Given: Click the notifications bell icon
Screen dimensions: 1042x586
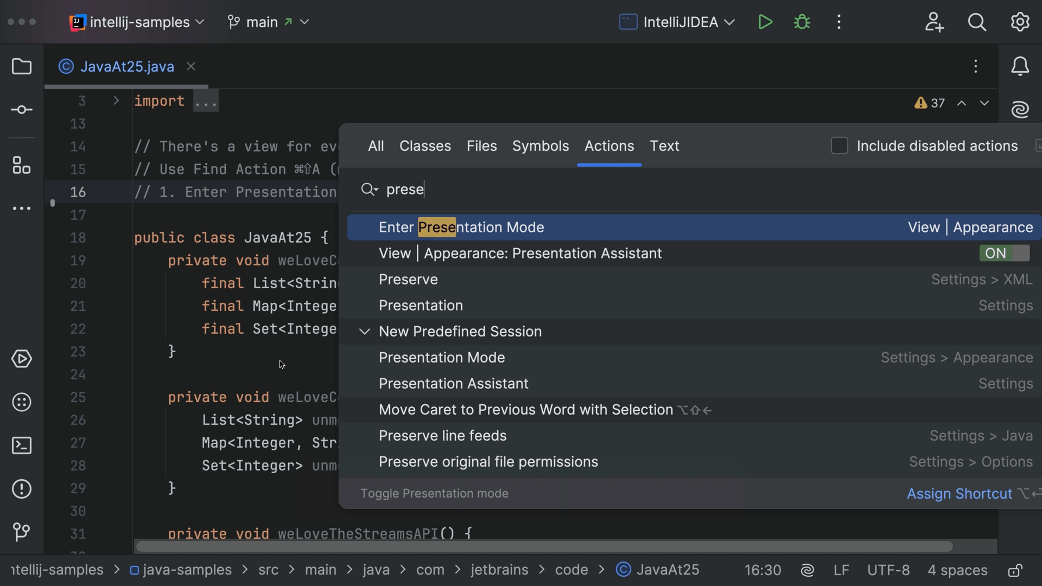Looking at the screenshot, I should click(1020, 66).
